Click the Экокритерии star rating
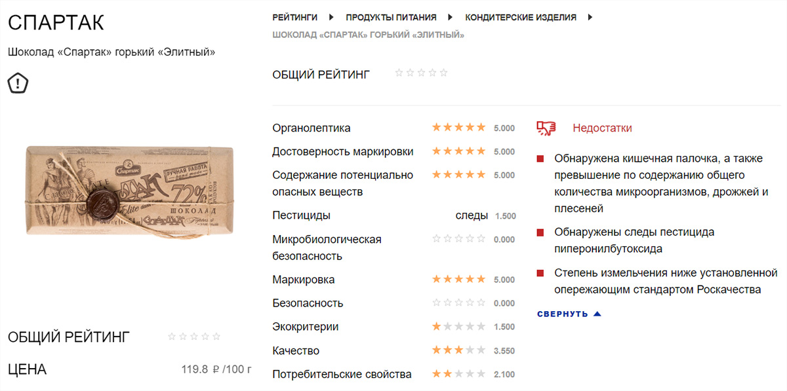787x391 pixels. click(x=458, y=327)
